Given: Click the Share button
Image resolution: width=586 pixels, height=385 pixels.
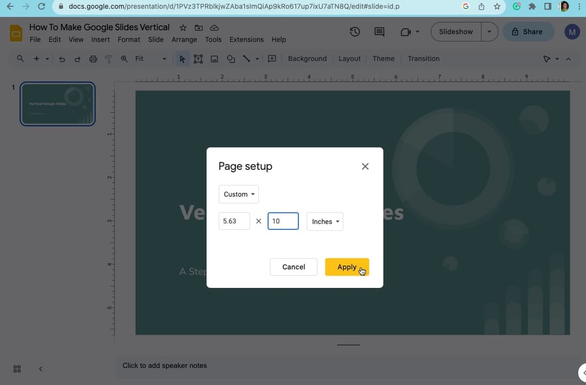Looking at the screenshot, I should coord(527,32).
